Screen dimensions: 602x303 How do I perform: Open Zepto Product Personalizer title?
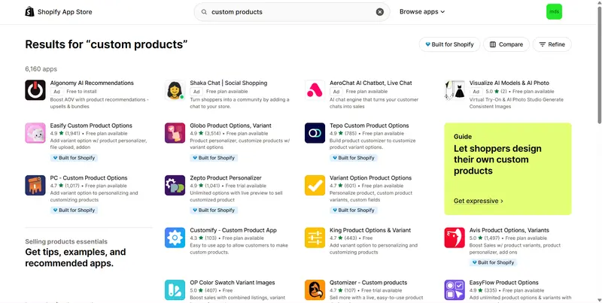[226, 178]
